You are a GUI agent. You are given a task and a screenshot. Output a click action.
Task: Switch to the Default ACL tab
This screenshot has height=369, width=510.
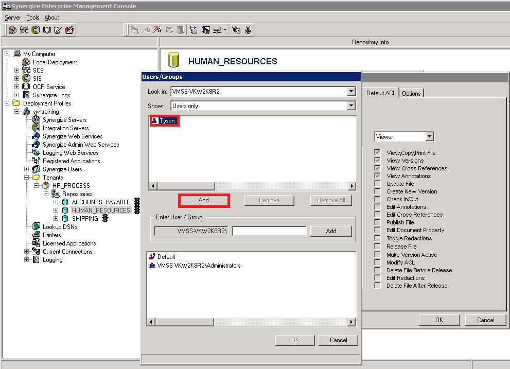381,93
